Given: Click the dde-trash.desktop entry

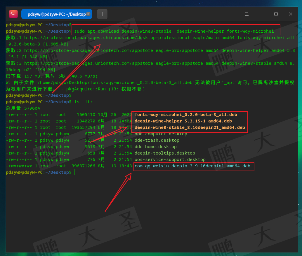Looking at the screenshot, I should (157, 140).
